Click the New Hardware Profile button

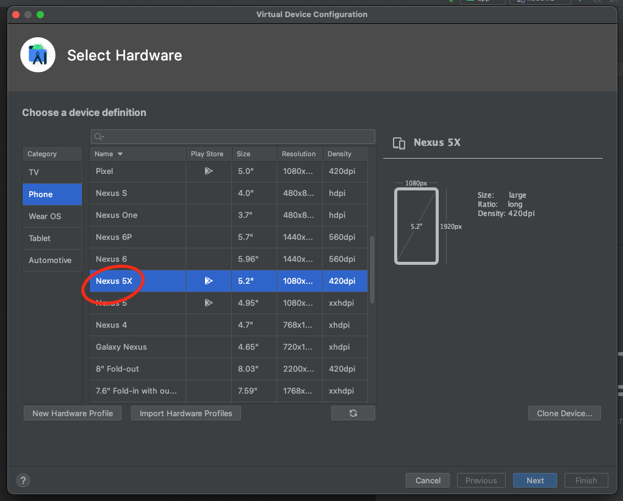(x=73, y=413)
